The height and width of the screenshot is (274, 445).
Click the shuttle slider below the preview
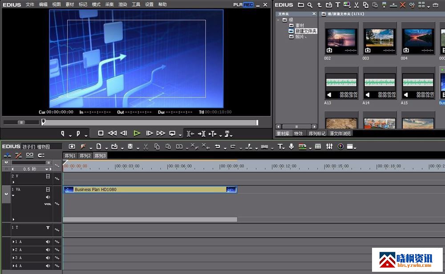pyautogui.click(x=21, y=122)
